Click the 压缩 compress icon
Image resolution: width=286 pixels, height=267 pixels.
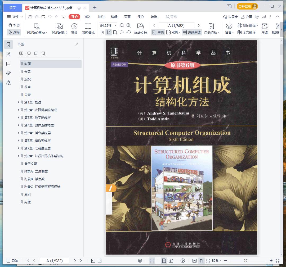point(265,29)
